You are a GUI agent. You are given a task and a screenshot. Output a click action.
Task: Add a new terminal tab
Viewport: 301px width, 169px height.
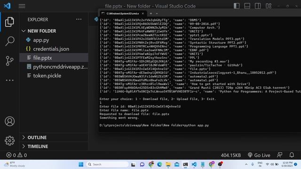151,14
